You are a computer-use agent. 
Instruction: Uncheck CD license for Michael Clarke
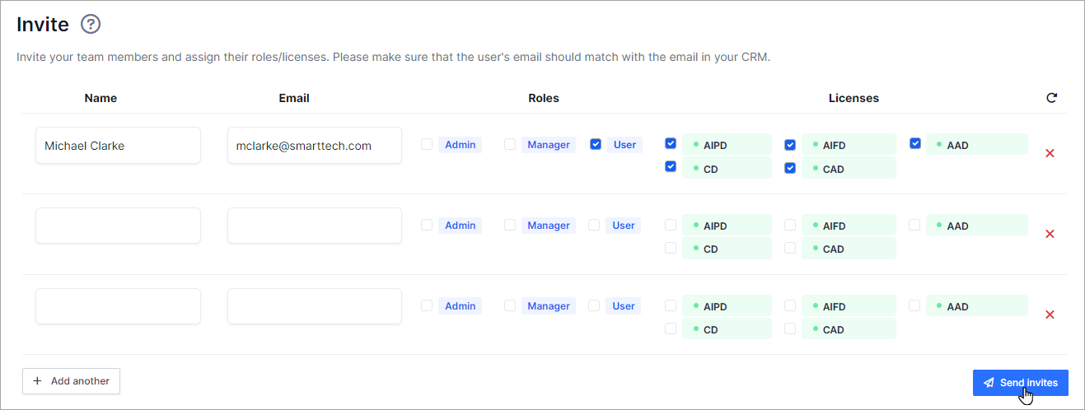pyautogui.click(x=671, y=166)
